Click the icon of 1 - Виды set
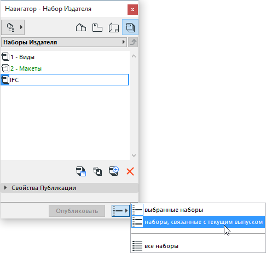 pos(5,57)
